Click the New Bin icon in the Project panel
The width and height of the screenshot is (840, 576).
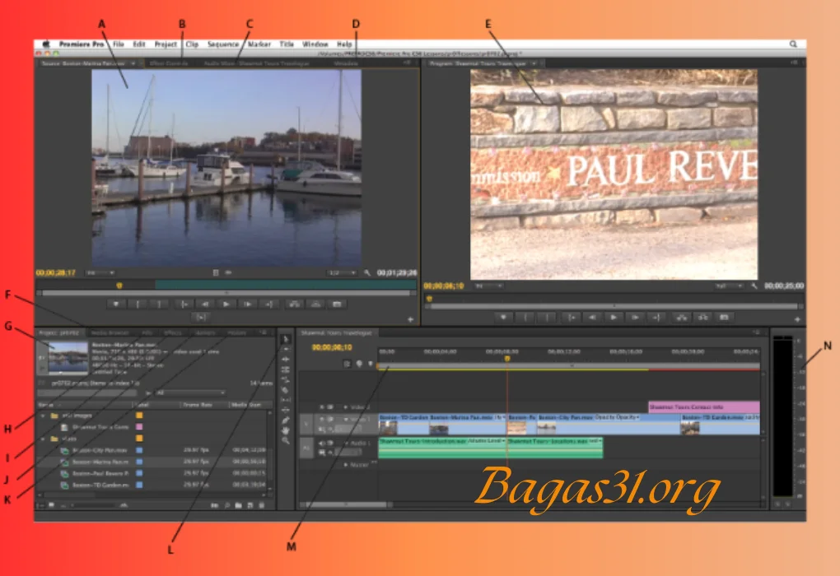[x=238, y=505]
